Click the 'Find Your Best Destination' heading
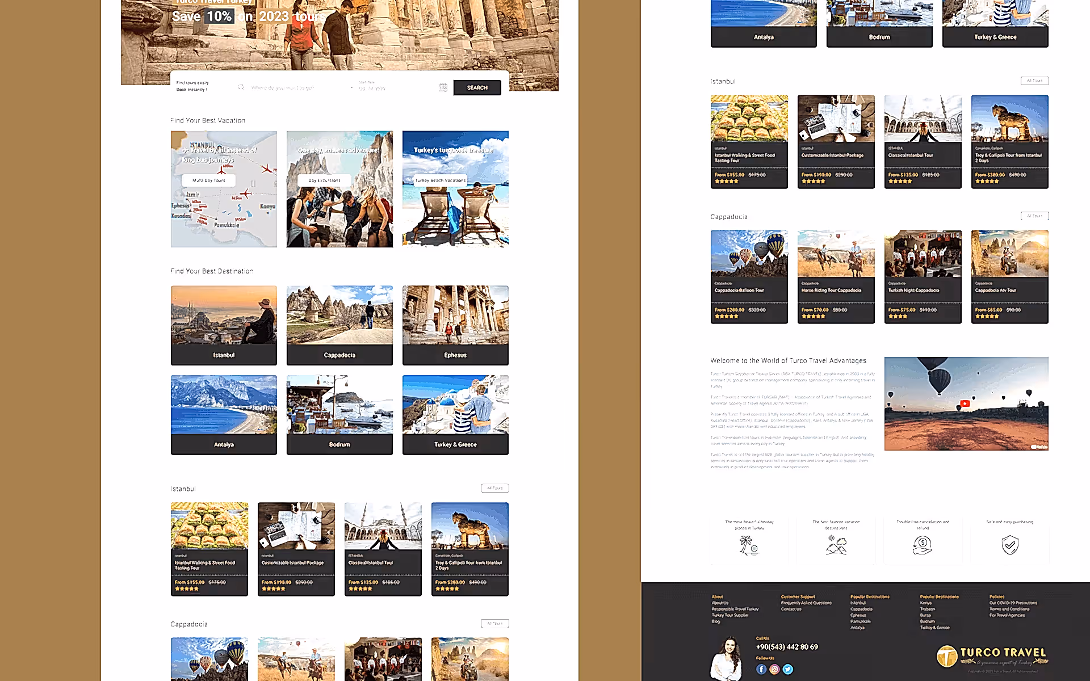 pos(212,271)
